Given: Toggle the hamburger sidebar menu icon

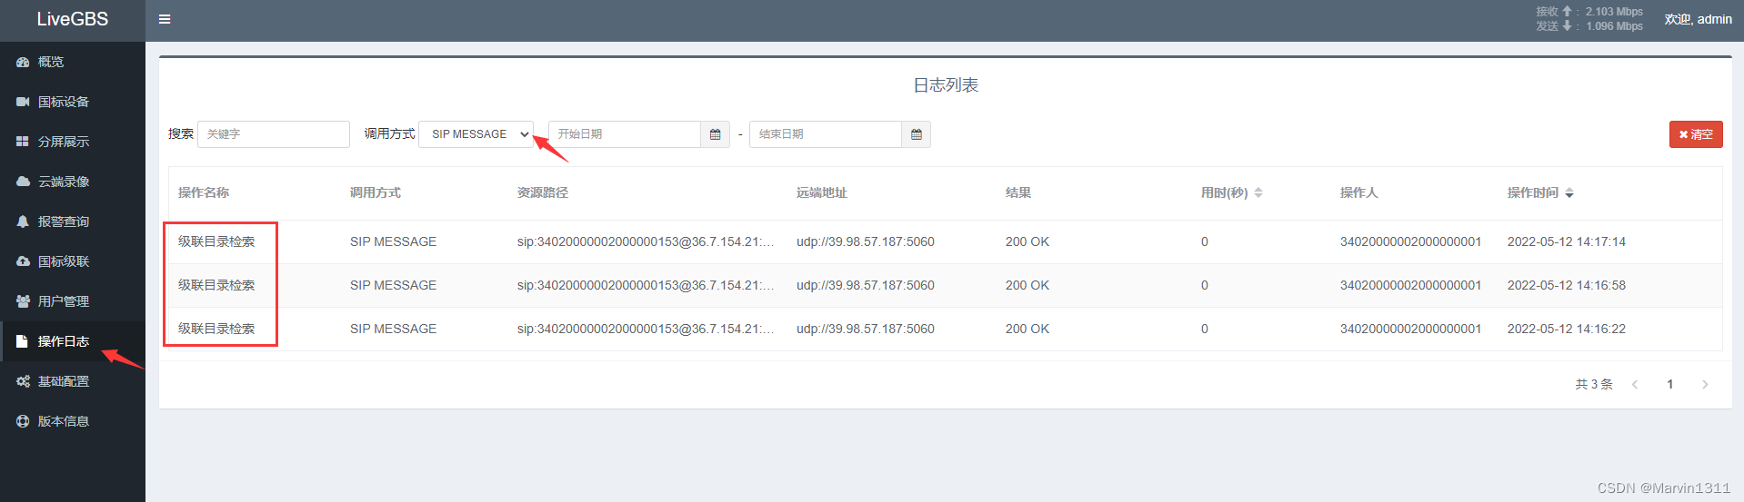Looking at the screenshot, I should pyautogui.click(x=165, y=19).
